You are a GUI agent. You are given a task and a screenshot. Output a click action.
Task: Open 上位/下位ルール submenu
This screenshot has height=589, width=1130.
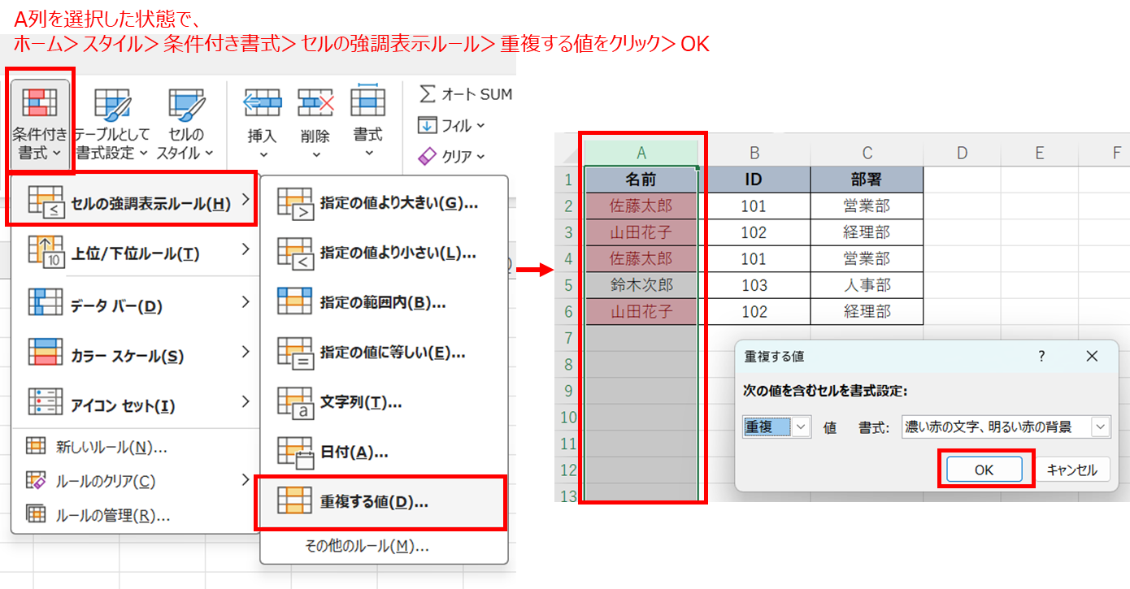click(135, 253)
